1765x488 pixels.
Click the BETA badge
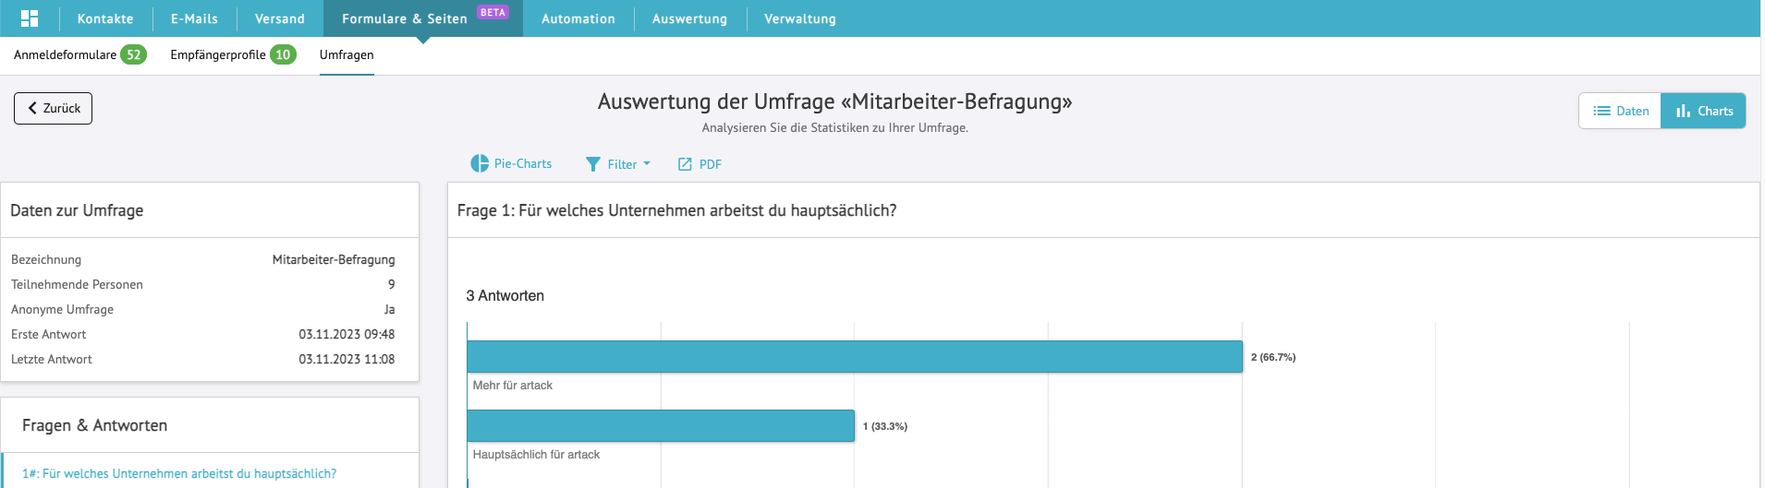tap(493, 13)
